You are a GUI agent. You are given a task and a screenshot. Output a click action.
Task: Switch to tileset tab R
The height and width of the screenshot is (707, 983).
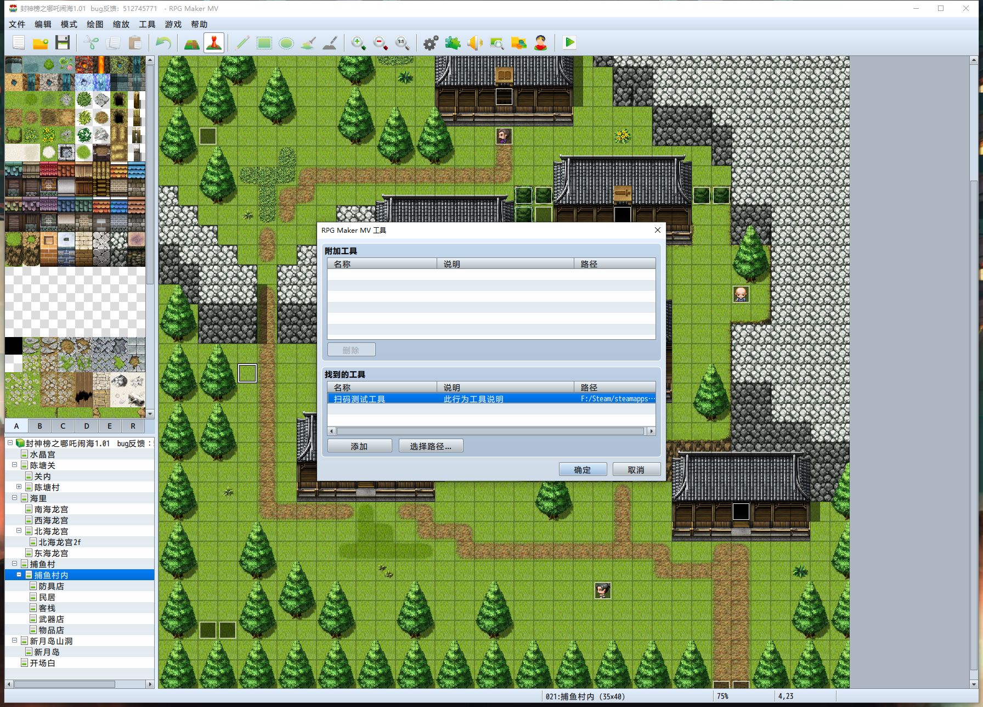click(x=133, y=426)
